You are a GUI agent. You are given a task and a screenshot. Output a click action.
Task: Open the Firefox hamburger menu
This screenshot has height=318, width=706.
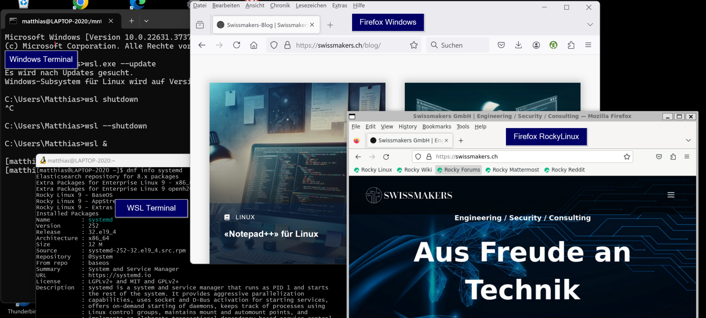[588, 45]
